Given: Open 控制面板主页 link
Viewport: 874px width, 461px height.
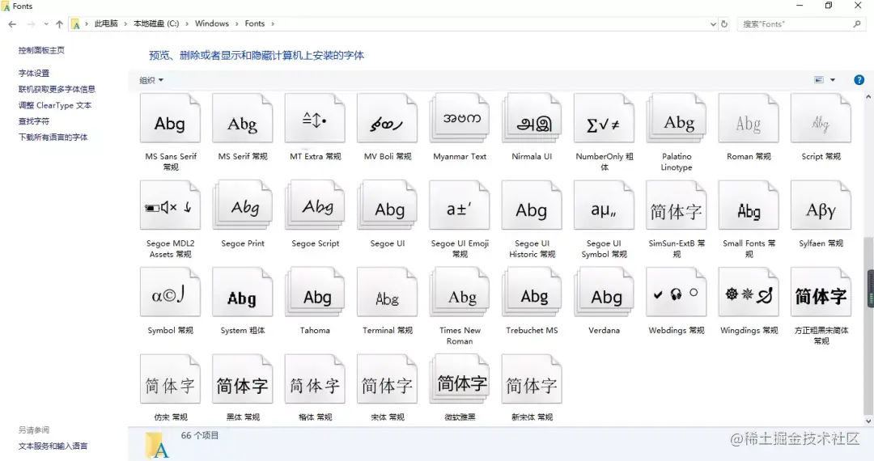Looking at the screenshot, I should (x=41, y=50).
